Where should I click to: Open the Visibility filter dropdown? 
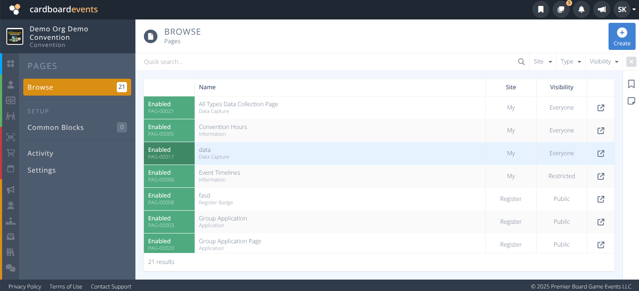pyautogui.click(x=603, y=61)
